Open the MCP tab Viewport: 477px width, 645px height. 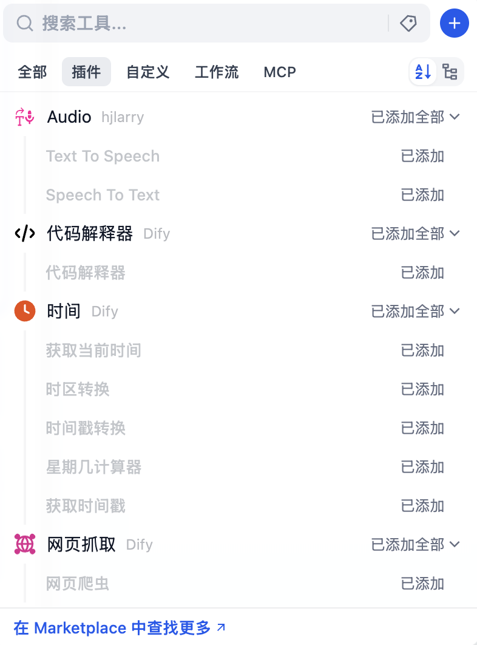point(280,72)
